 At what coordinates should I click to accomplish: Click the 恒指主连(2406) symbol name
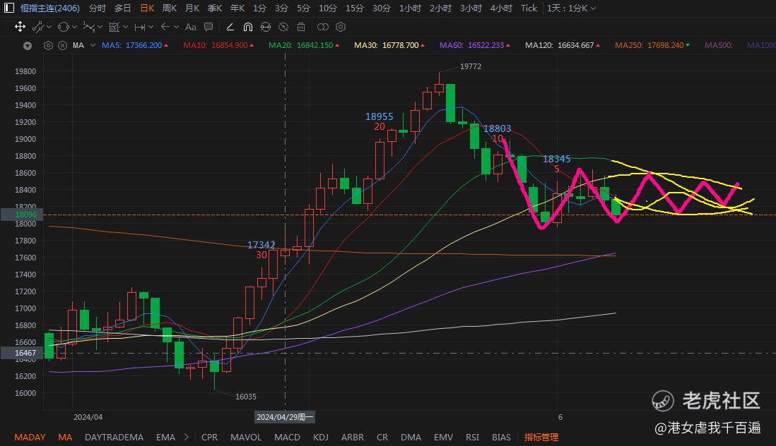[50, 8]
